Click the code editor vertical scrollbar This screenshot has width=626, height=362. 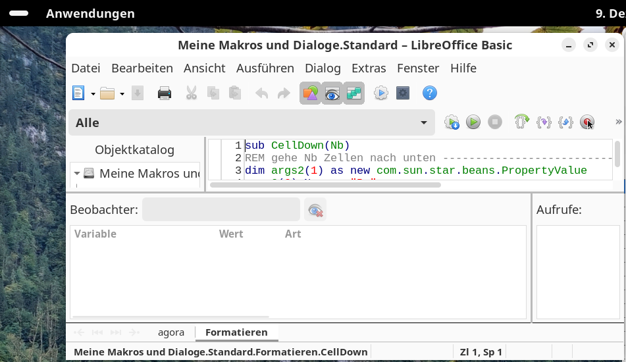[x=617, y=153]
